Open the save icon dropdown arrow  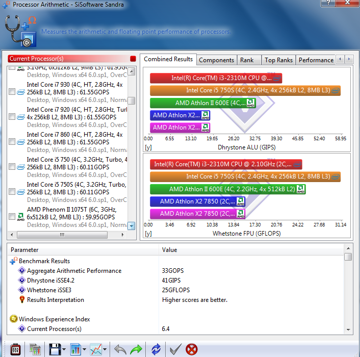pyautogui.click(x=64, y=350)
